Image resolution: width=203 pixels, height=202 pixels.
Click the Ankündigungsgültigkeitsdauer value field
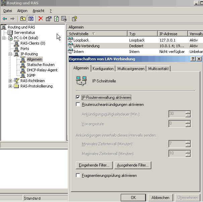click(177, 114)
